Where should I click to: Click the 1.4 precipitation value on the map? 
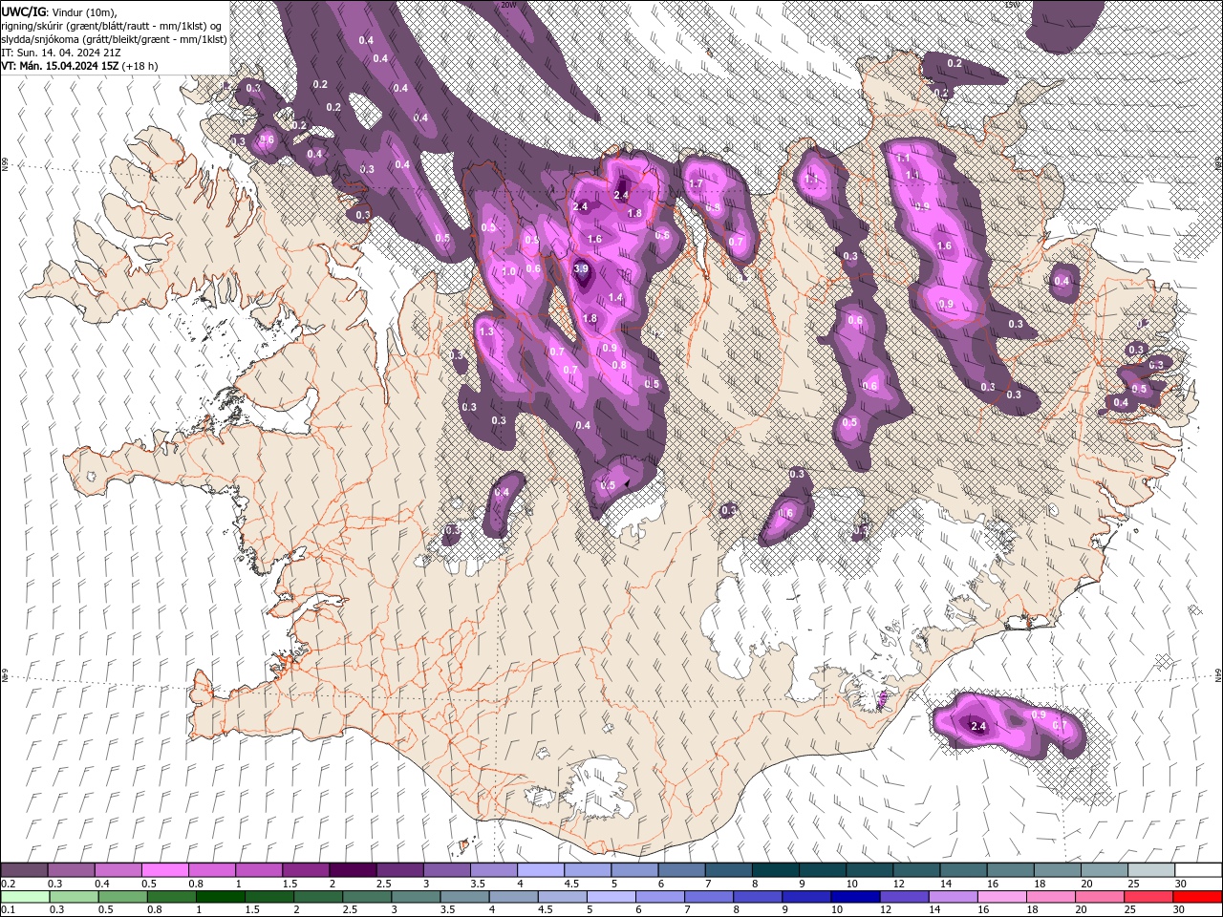615,298
